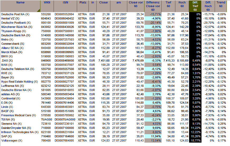Screen dimensions: 230x146
Task: Click the Diff. Hoch 60 column header
Action: pyautogui.click(x=208, y=6)
